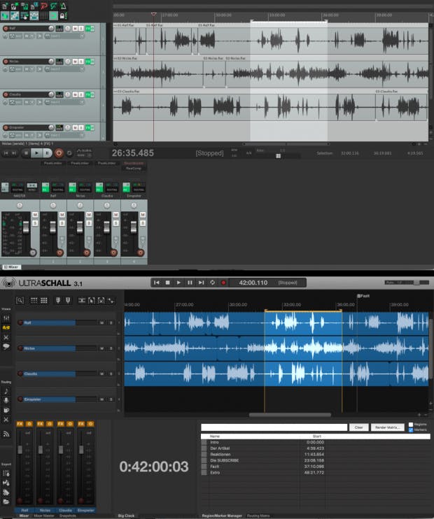
Task: Open the mixer-sliders view in Ultraschall sidebar
Action: (x=6, y=318)
